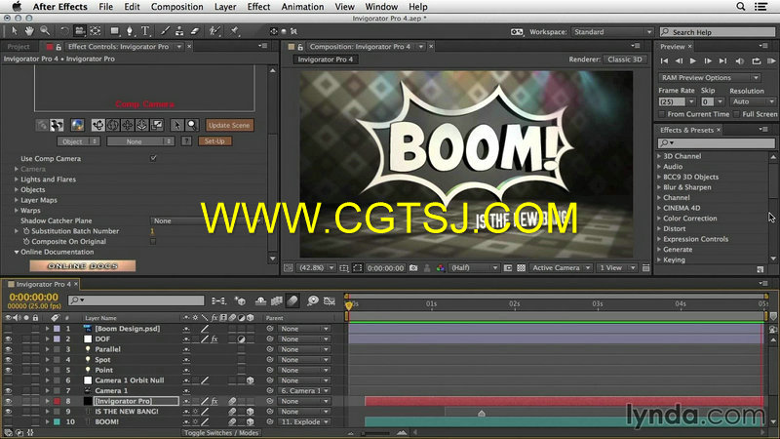Viewport: 780px width, 439px height.
Task: Select the Clone Stamp tool
Action: point(179,31)
